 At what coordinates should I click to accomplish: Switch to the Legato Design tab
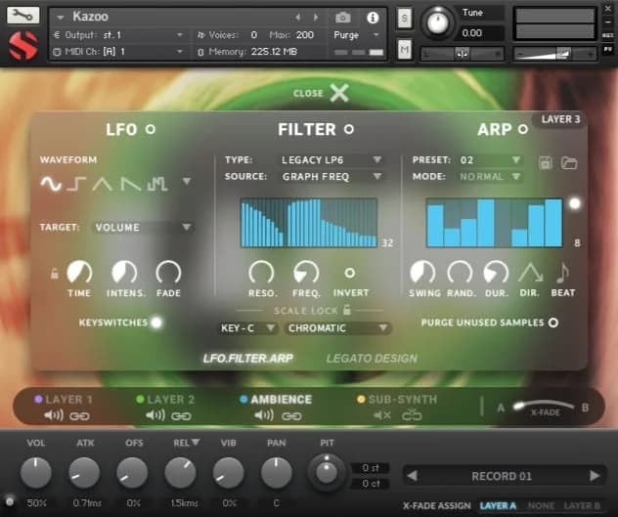371,359
